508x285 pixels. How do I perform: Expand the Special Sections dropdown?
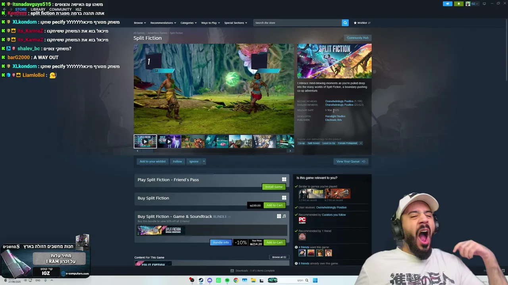click(236, 23)
